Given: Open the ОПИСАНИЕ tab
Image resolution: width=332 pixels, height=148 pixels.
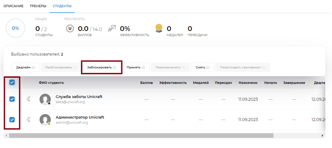Looking at the screenshot, I should pos(13,6).
